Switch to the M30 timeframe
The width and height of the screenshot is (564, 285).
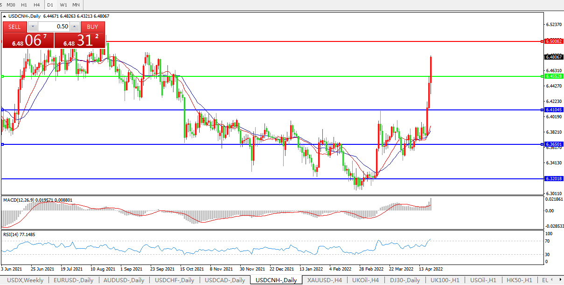tap(11, 5)
